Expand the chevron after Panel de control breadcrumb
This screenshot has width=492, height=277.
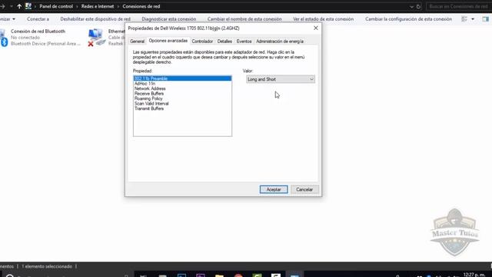click(77, 6)
